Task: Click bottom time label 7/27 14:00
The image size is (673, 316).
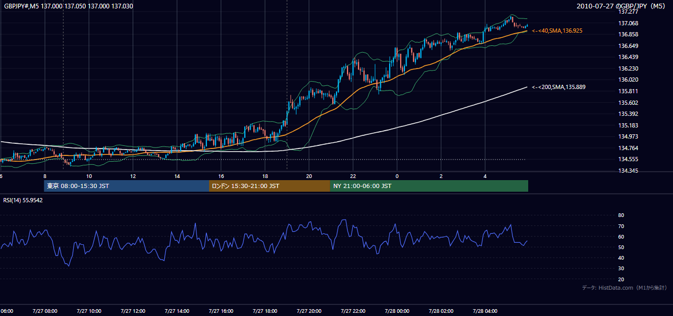Action: (177, 311)
